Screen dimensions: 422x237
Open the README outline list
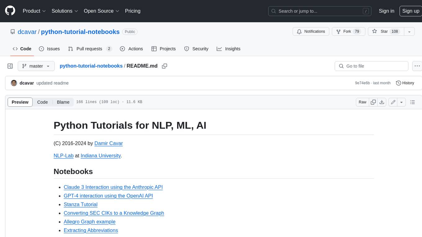[412, 102]
